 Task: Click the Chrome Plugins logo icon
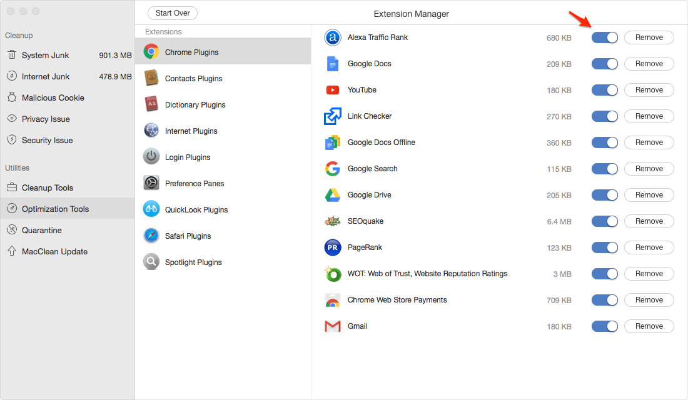click(x=151, y=52)
